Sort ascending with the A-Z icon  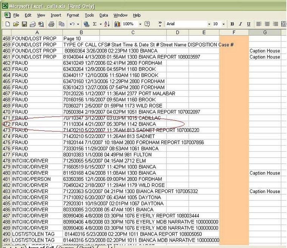[x=107, y=24]
